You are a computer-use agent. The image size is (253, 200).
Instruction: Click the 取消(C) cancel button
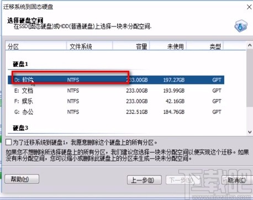click(x=236, y=180)
